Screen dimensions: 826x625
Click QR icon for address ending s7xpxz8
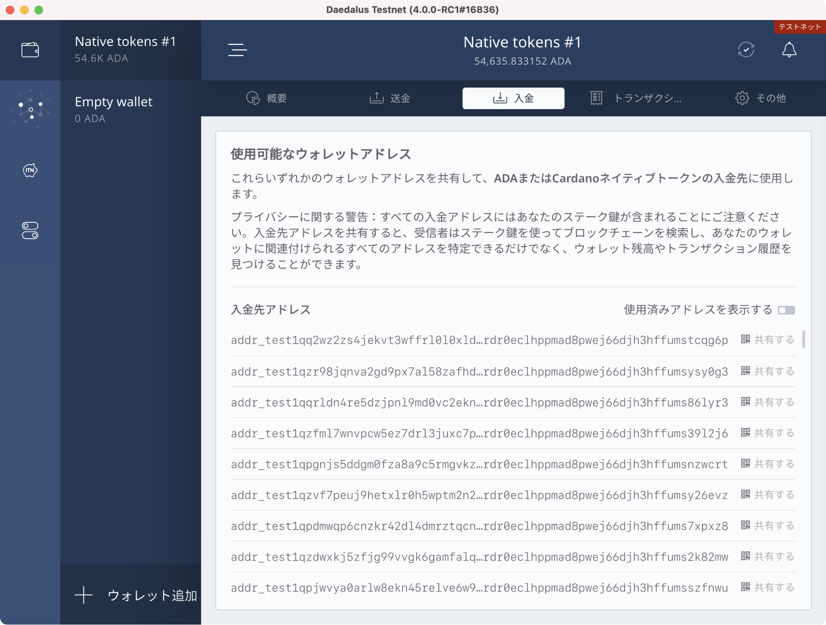(x=745, y=525)
